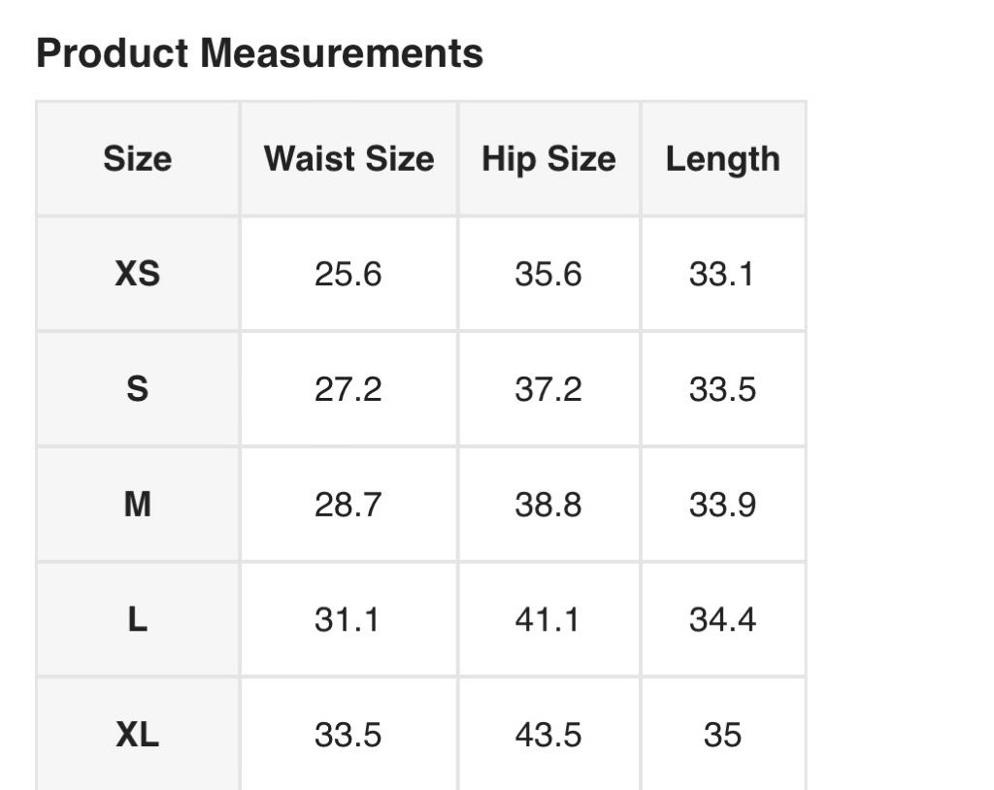The width and height of the screenshot is (994, 790).
Task: Select the Size column header
Action: coord(137,158)
